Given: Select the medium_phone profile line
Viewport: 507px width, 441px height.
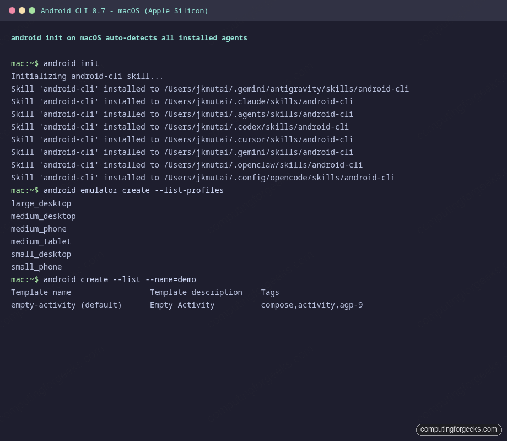Looking at the screenshot, I should [x=39, y=228].
